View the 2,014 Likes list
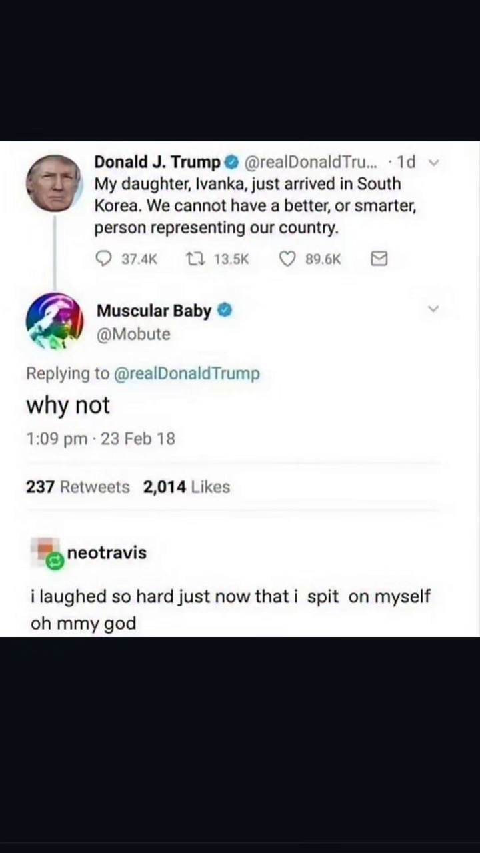 tap(187, 487)
